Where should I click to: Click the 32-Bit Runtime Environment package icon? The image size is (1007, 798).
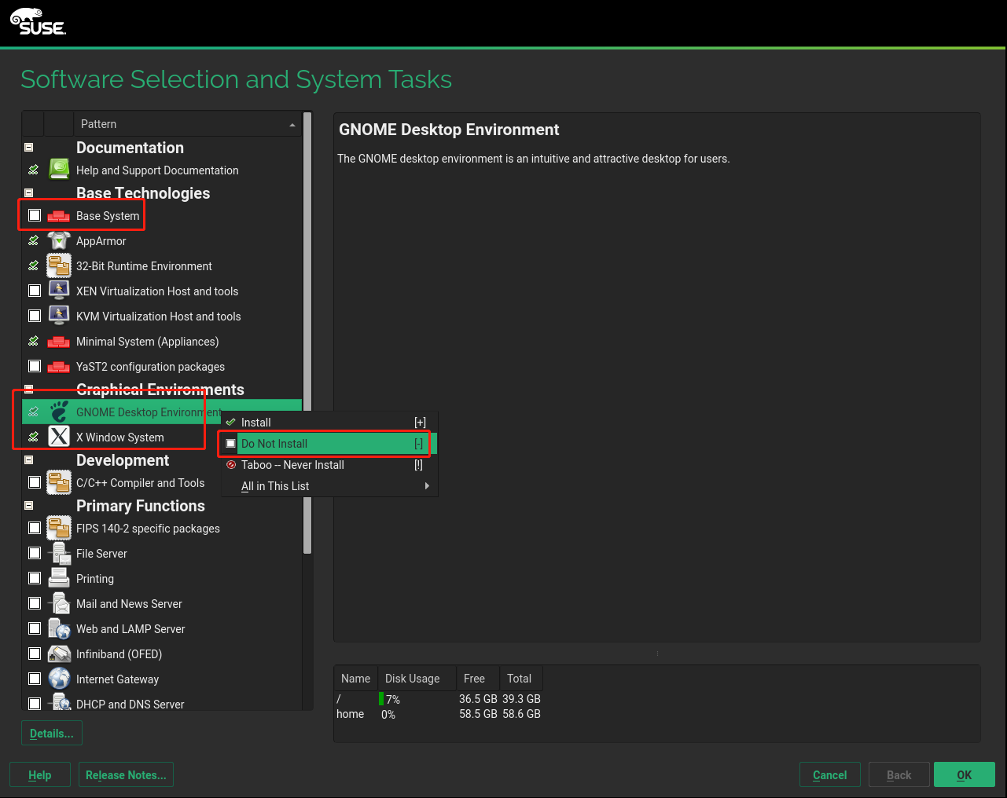[59, 266]
